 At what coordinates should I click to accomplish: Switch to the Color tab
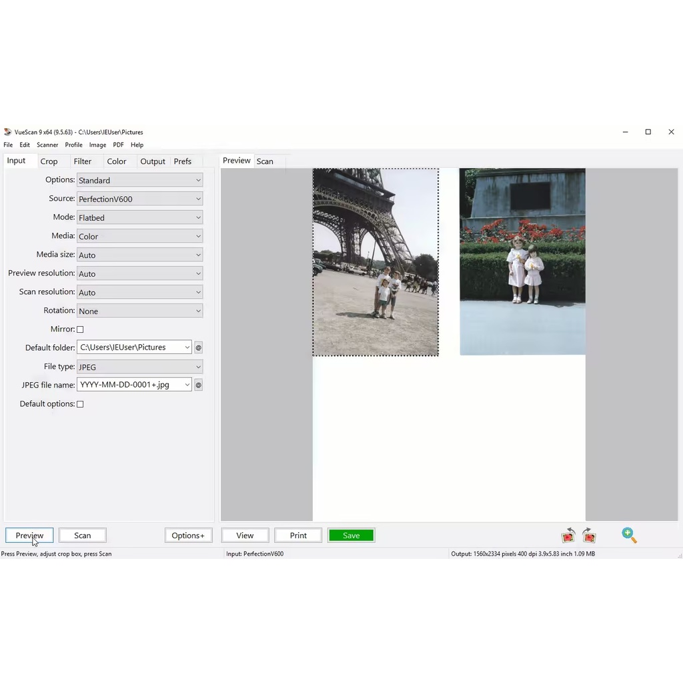tap(117, 161)
